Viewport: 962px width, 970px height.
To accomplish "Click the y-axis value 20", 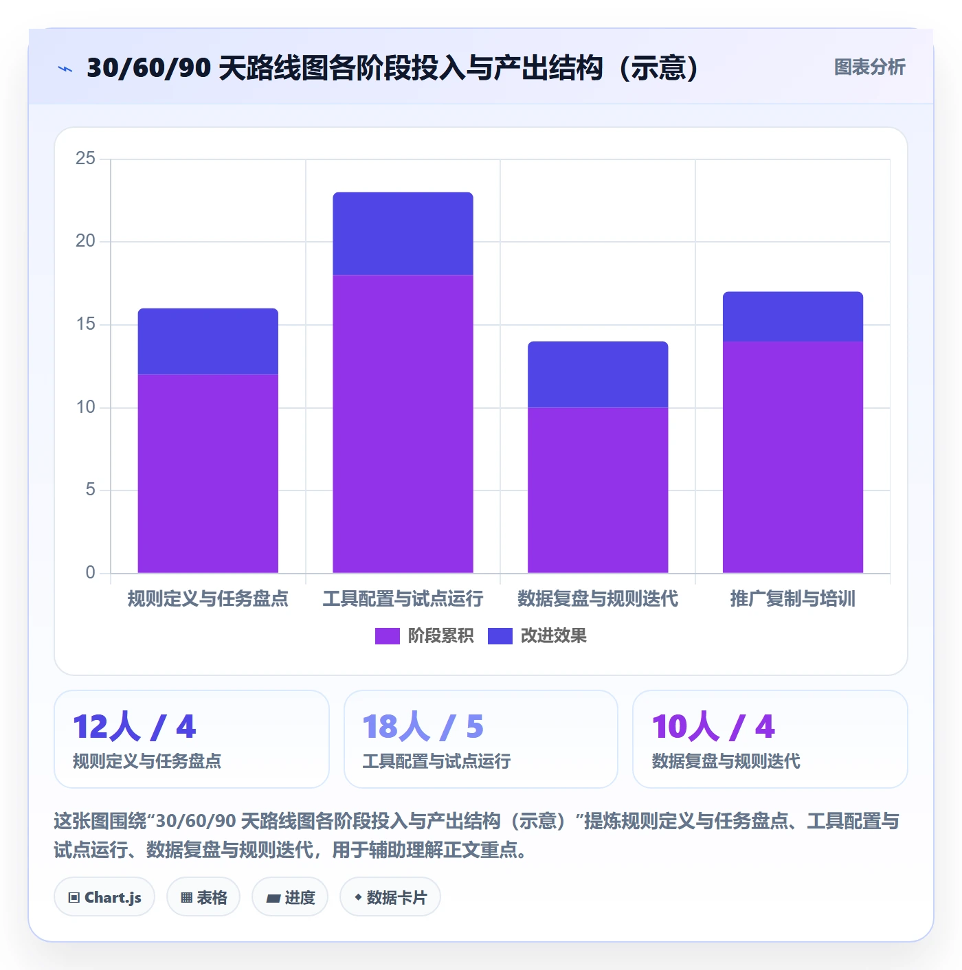I will pos(86,241).
